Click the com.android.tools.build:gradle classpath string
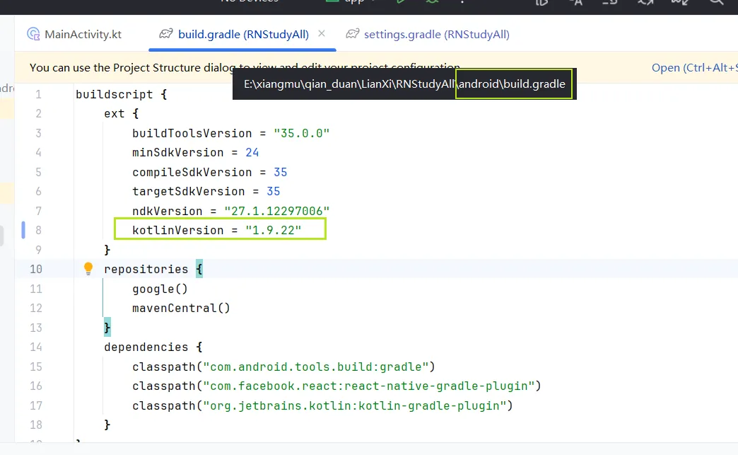The width and height of the screenshot is (738, 455). point(316,367)
